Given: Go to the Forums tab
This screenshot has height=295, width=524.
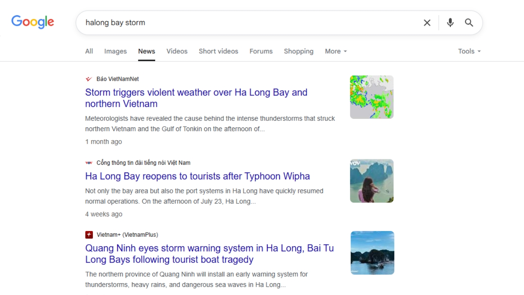Looking at the screenshot, I should [x=261, y=51].
